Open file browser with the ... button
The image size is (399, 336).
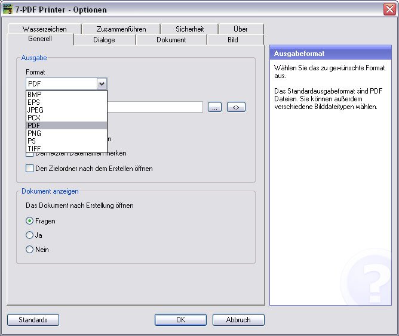coord(215,107)
